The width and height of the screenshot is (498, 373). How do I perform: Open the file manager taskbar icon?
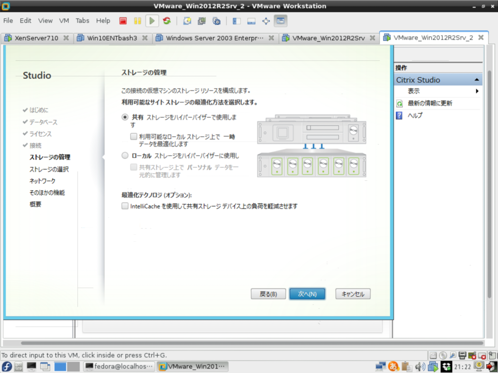(x=18, y=367)
